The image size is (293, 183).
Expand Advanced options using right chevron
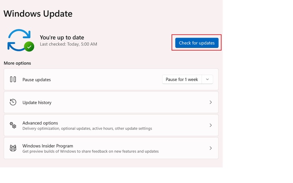(x=210, y=125)
